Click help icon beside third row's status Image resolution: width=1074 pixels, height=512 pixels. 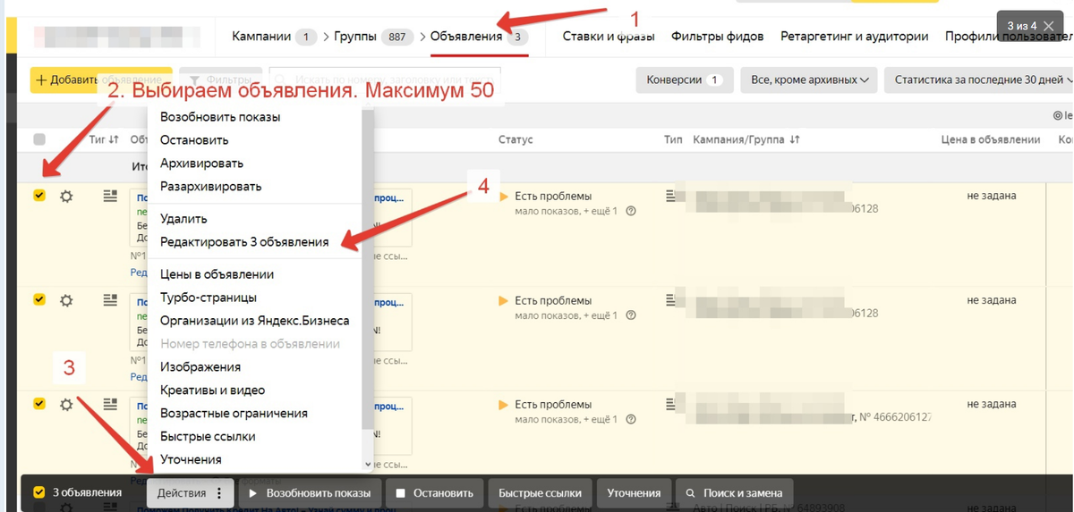click(631, 419)
